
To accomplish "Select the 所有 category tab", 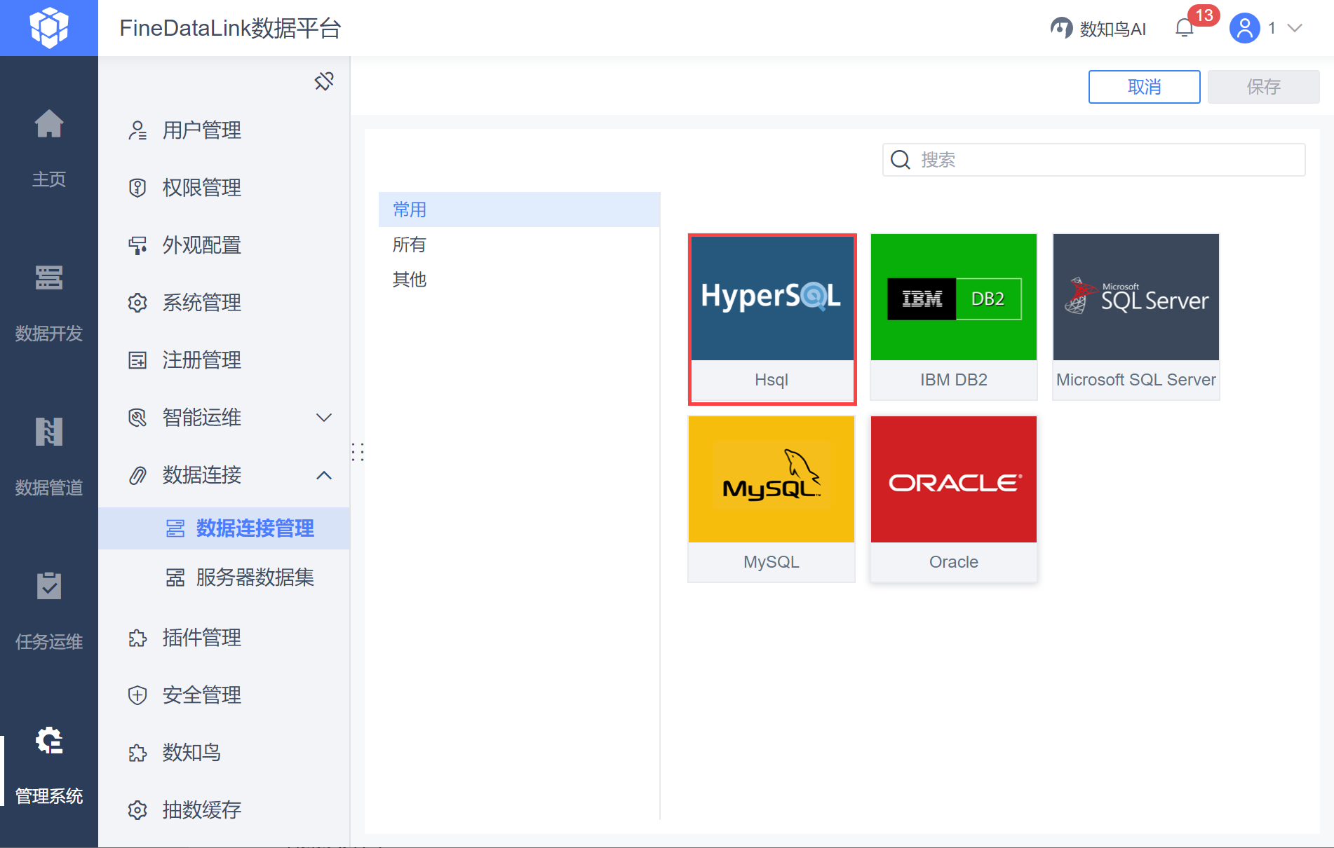I will click(x=519, y=245).
